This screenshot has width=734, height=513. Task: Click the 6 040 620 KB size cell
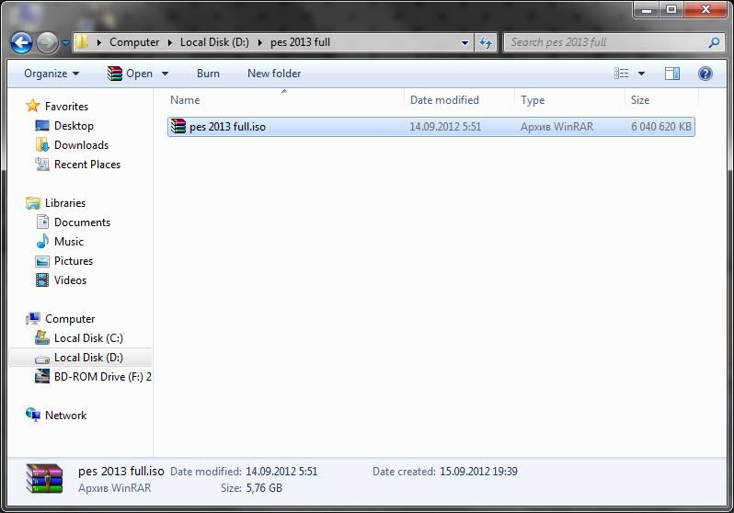661,127
